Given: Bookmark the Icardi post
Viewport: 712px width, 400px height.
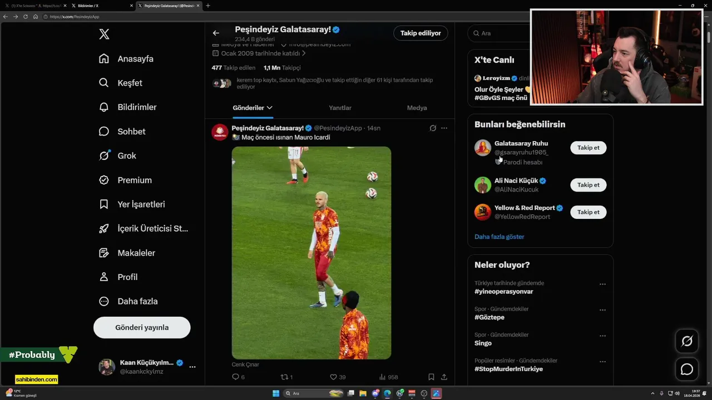Looking at the screenshot, I should click(431, 377).
